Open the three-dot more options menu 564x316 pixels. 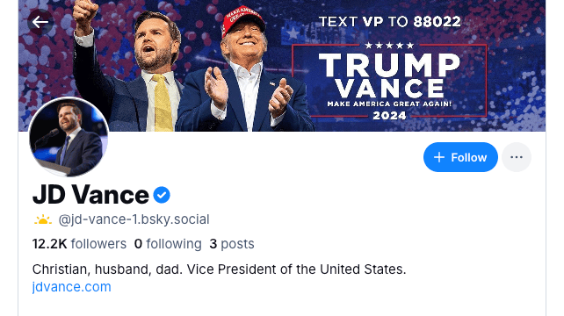click(517, 157)
